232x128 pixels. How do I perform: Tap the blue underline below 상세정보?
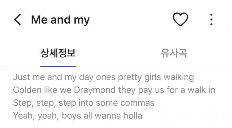point(58,66)
